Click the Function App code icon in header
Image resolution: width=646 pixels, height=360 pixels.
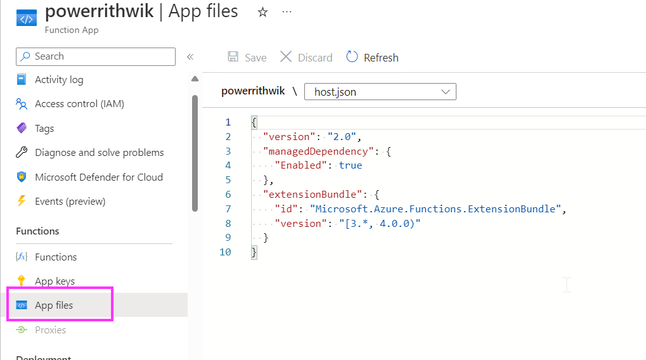click(x=27, y=18)
